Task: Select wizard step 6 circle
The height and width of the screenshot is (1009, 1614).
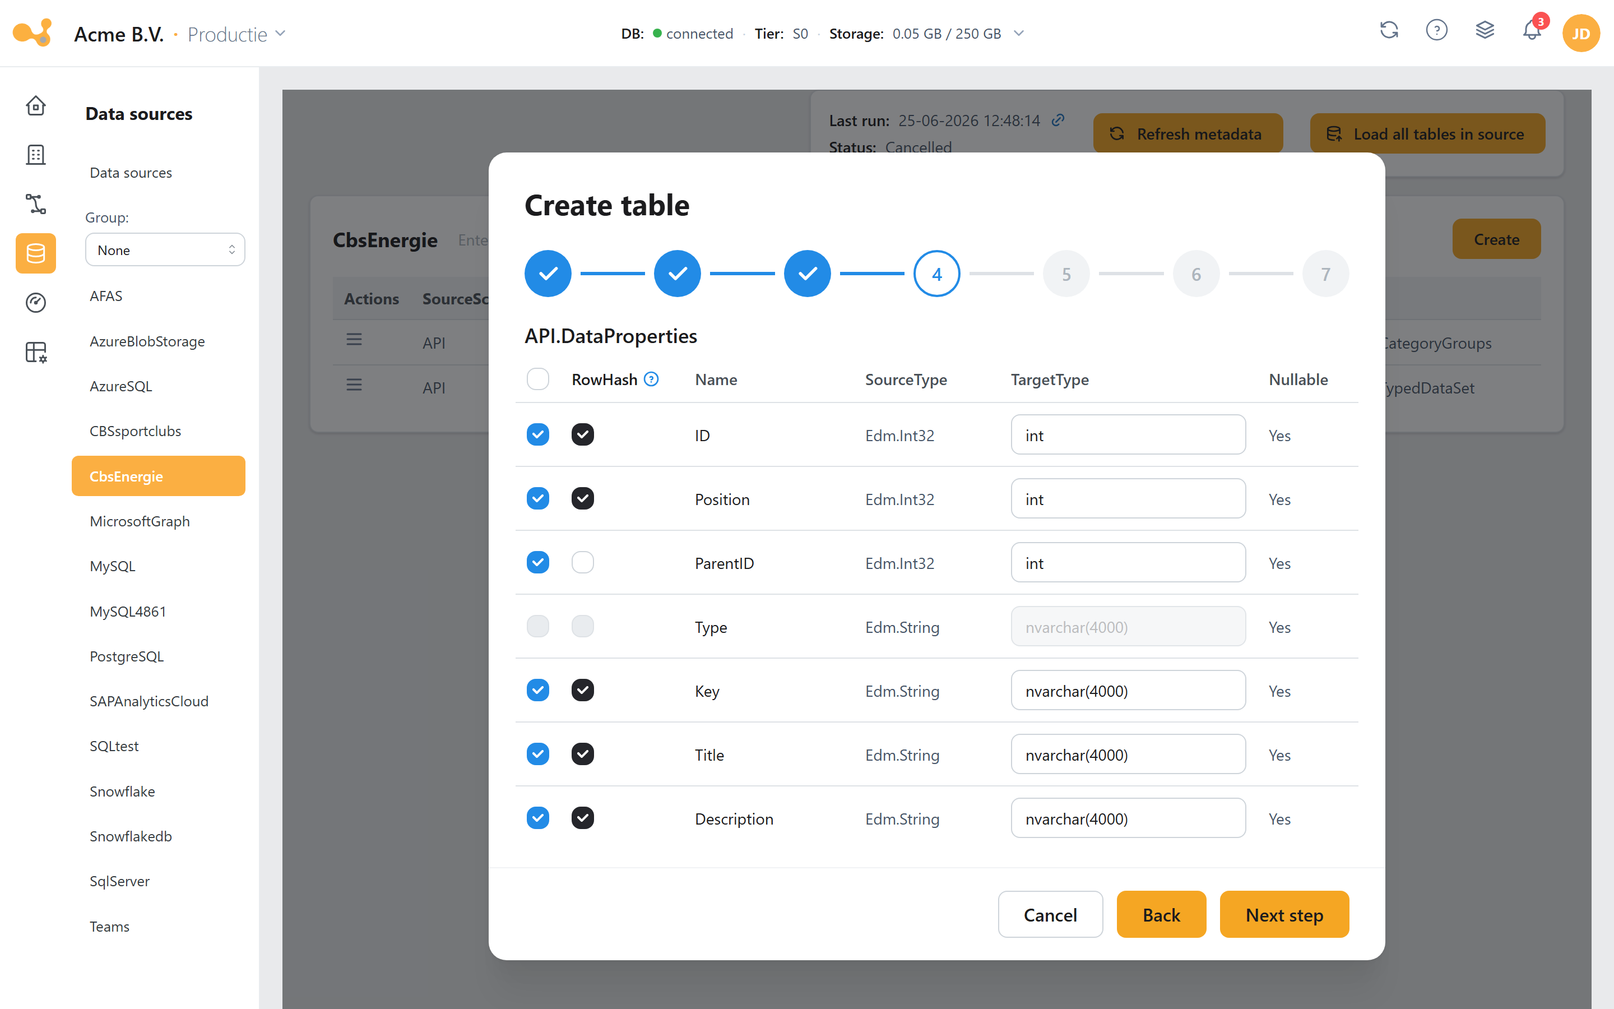Action: coord(1196,274)
